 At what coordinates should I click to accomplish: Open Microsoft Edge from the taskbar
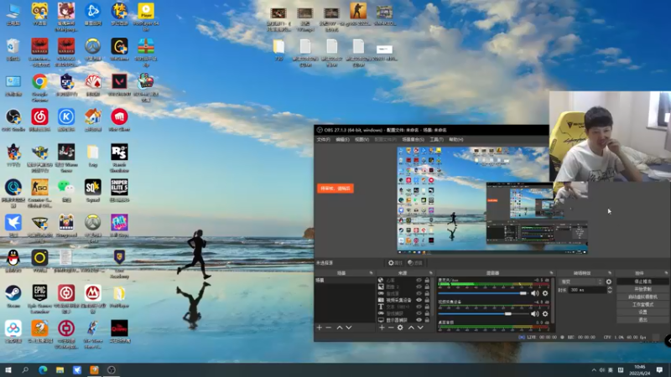tap(43, 369)
